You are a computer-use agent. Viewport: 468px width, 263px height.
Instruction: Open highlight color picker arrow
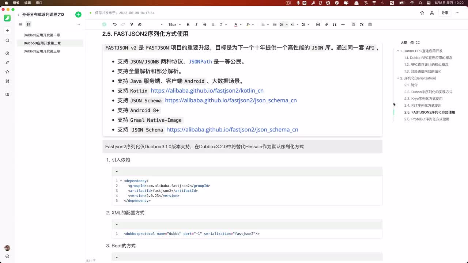253,24
